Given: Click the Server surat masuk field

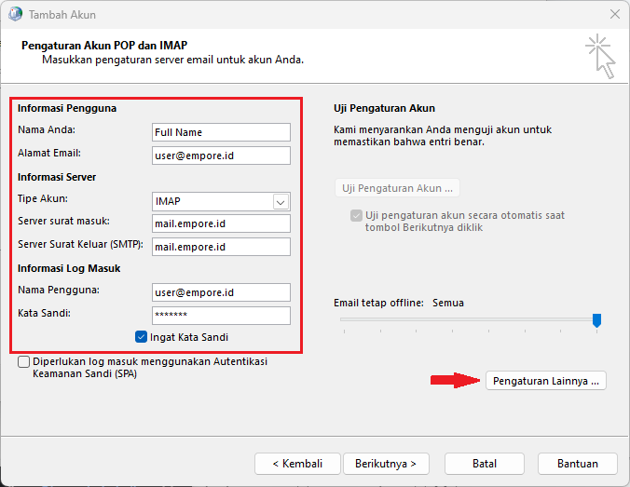Looking at the screenshot, I should [x=221, y=223].
